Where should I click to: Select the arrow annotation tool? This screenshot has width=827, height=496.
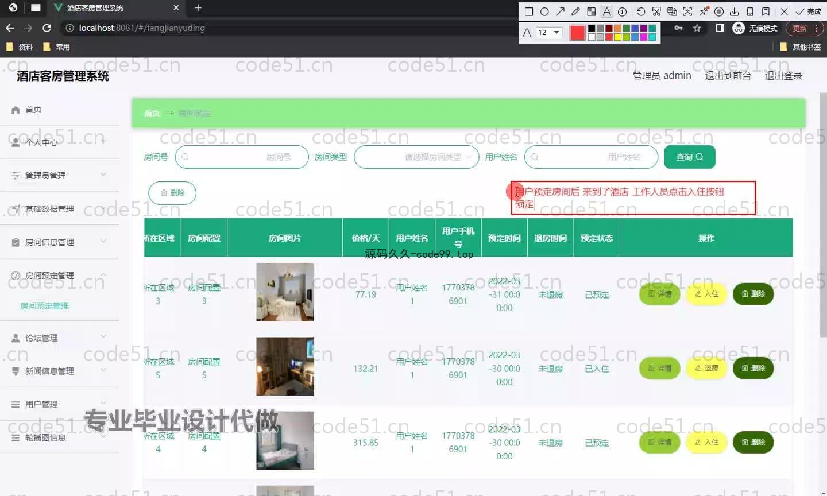pos(560,11)
